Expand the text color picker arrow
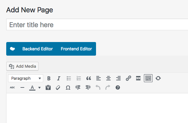Screen dimensions: 188x123 coord(39,87)
